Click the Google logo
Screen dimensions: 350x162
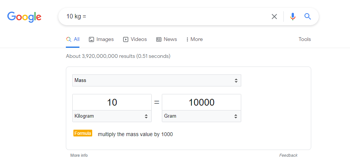click(24, 17)
